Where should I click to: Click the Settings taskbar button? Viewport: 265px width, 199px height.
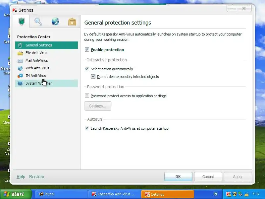167,194
